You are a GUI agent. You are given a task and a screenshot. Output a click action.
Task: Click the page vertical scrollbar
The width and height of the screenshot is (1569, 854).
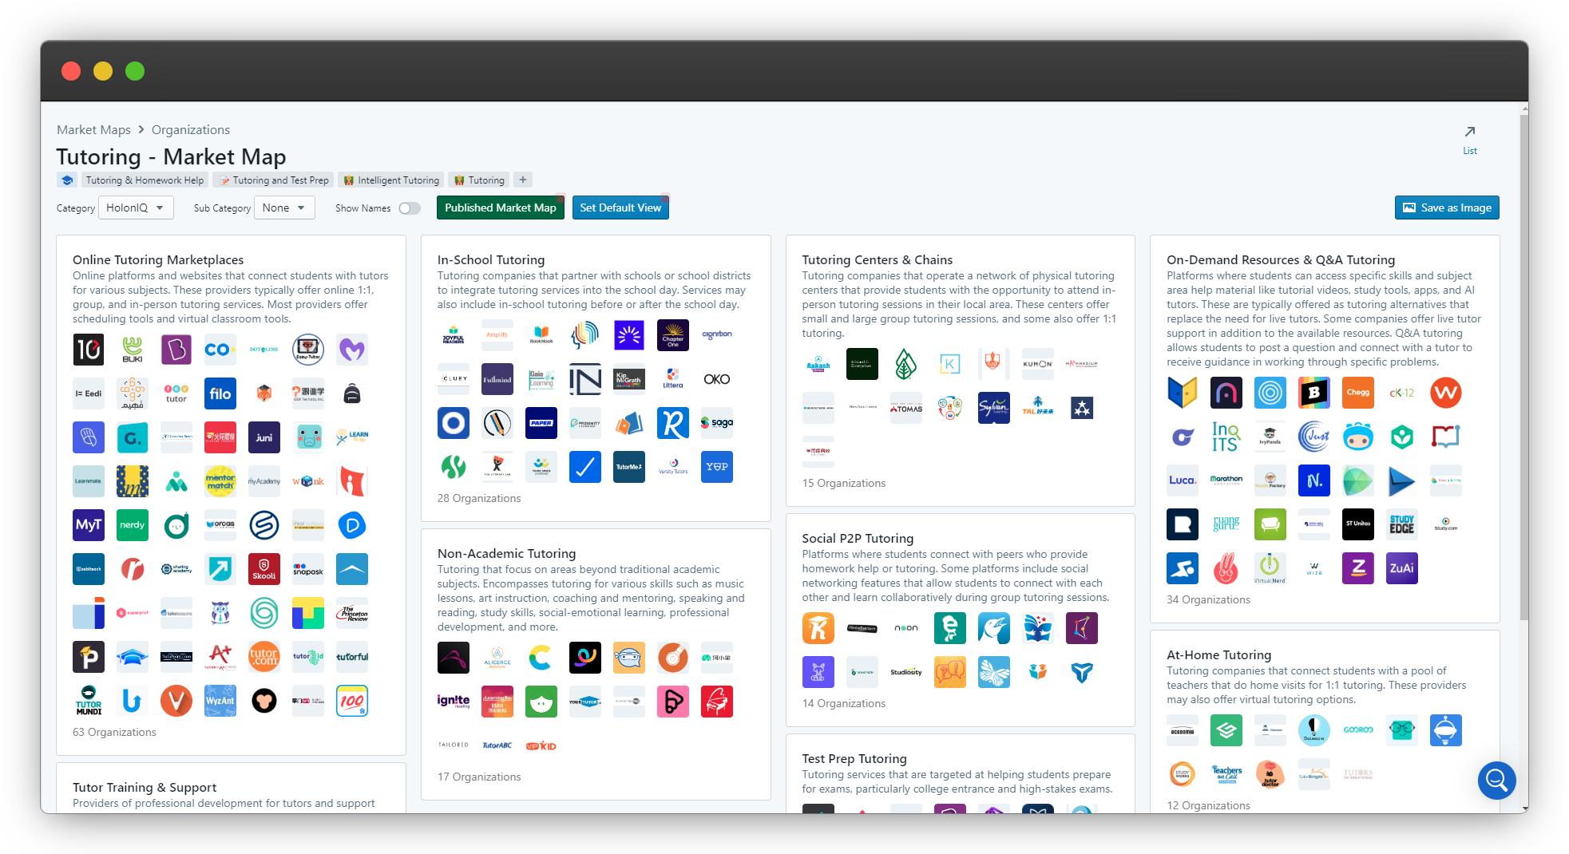coord(1523,367)
